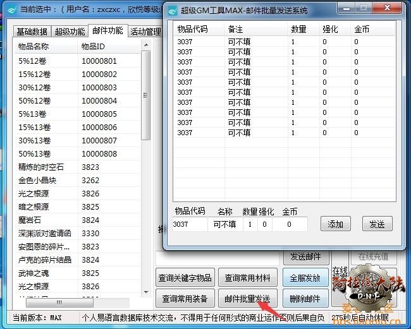Open the 超级功能 tab

click(x=70, y=32)
